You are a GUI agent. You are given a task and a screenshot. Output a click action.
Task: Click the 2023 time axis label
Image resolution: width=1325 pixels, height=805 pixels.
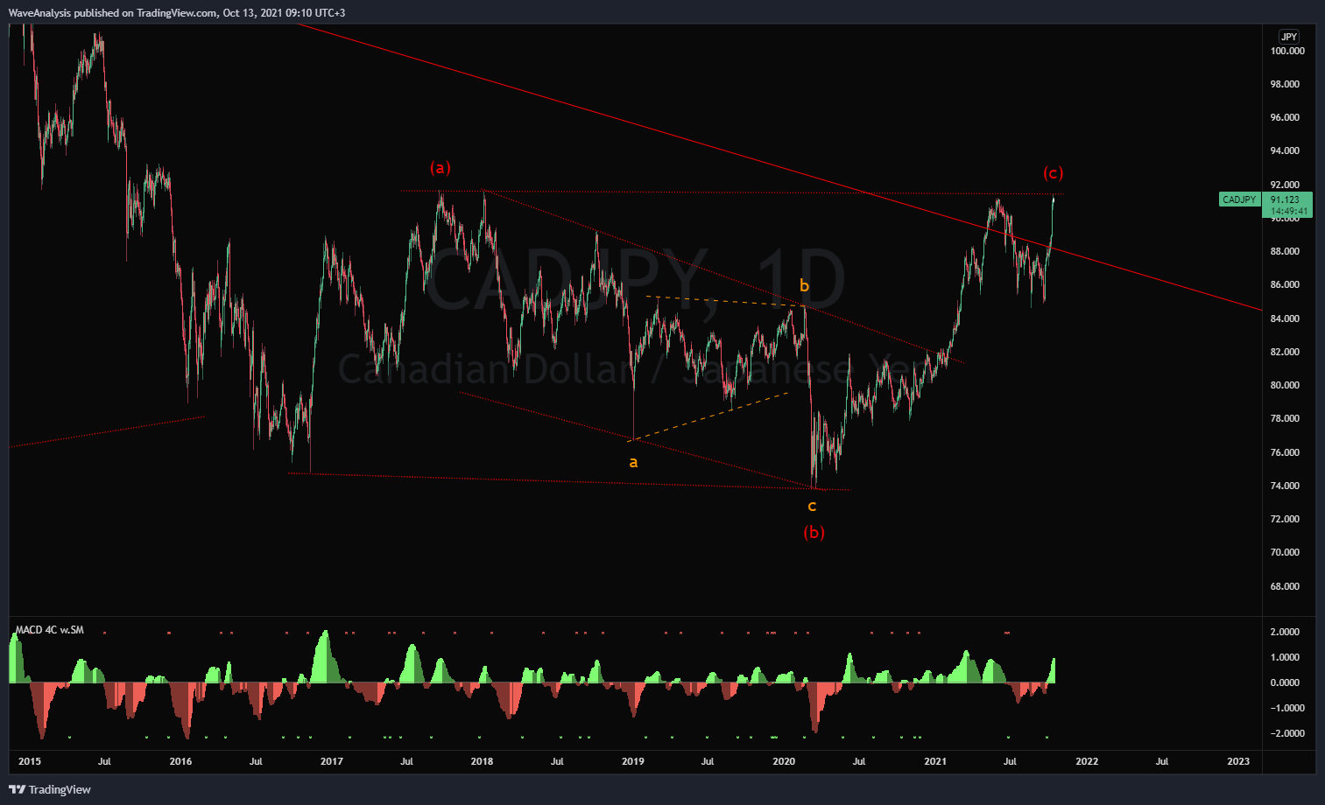tap(1238, 761)
